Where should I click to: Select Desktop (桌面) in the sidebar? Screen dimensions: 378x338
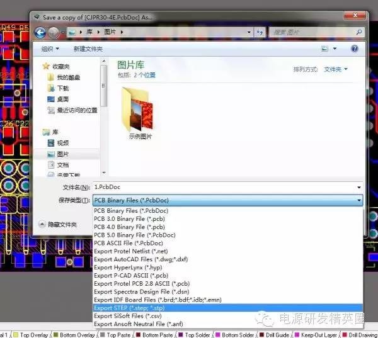pyautogui.click(x=62, y=99)
